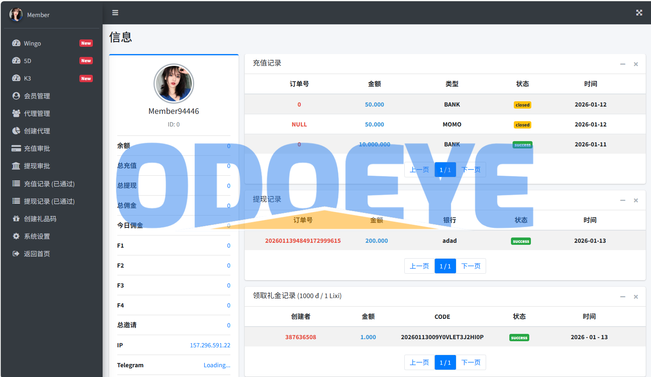Open 创建礼品码 gift code page
651x377 pixels.
[x=40, y=219]
